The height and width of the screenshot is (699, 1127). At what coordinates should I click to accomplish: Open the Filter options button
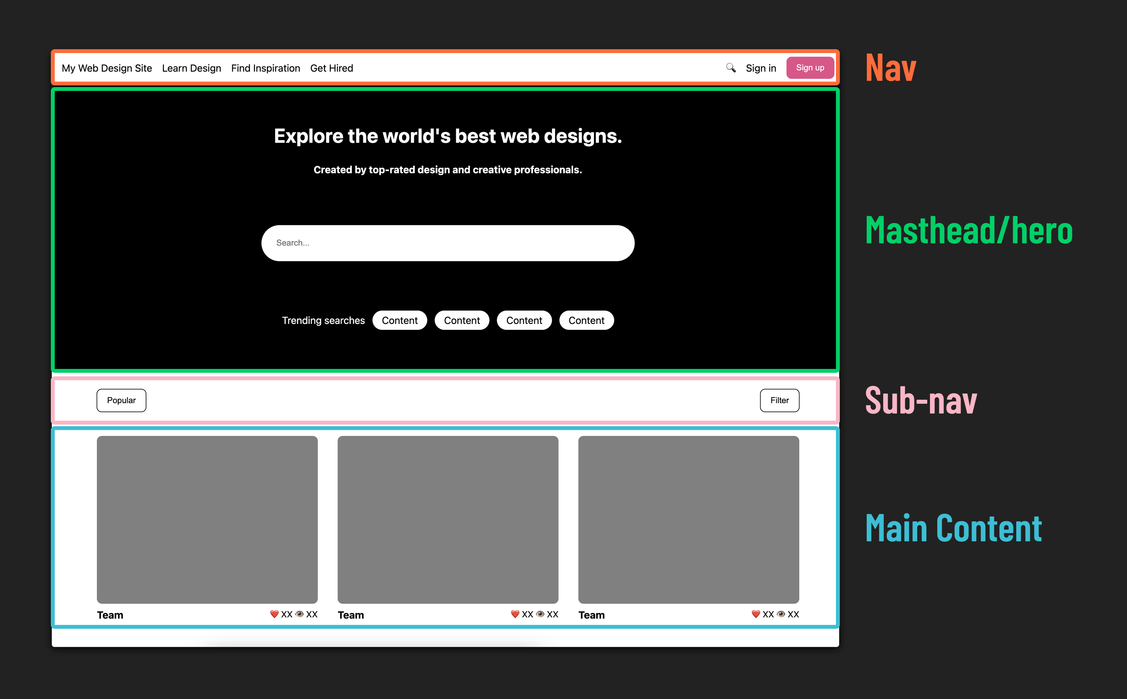pos(779,400)
